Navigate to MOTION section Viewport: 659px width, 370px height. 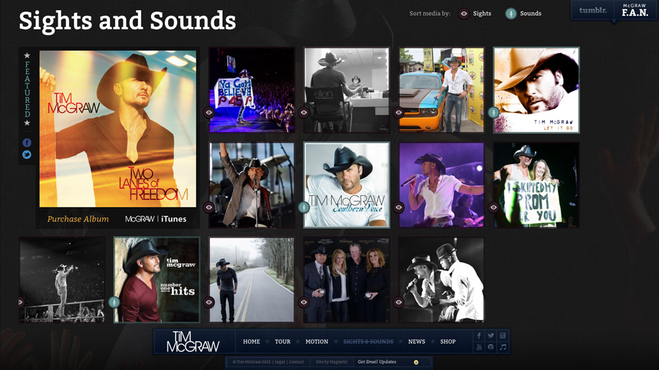[316, 342]
